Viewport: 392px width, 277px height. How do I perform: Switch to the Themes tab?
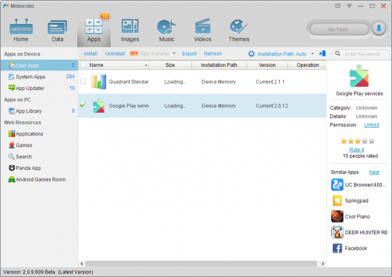[239, 31]
